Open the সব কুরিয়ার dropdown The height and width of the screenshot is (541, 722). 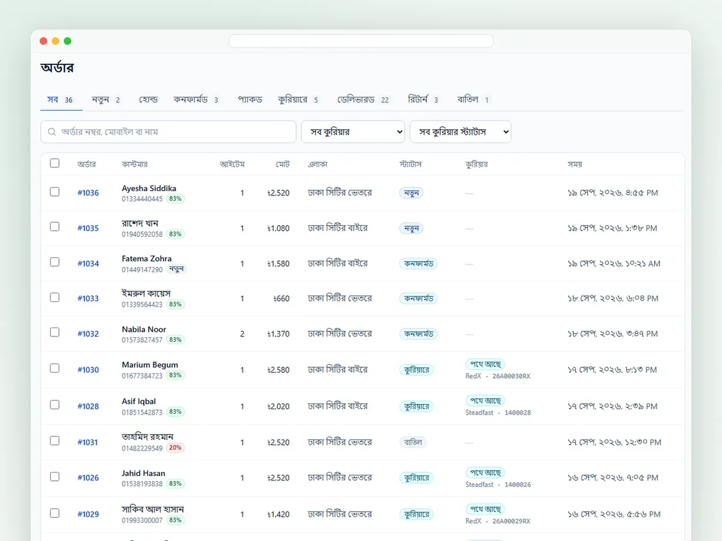pos(353,132)
